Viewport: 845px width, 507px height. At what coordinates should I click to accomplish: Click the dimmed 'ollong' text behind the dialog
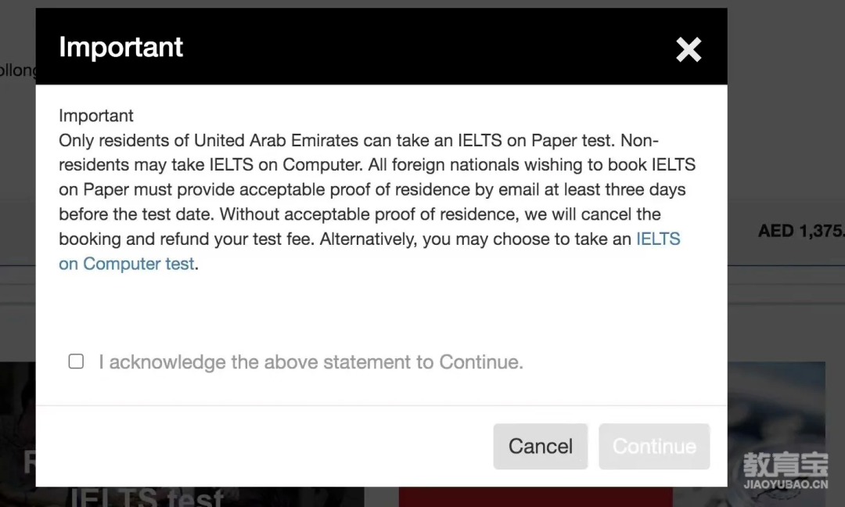point(18,70)
